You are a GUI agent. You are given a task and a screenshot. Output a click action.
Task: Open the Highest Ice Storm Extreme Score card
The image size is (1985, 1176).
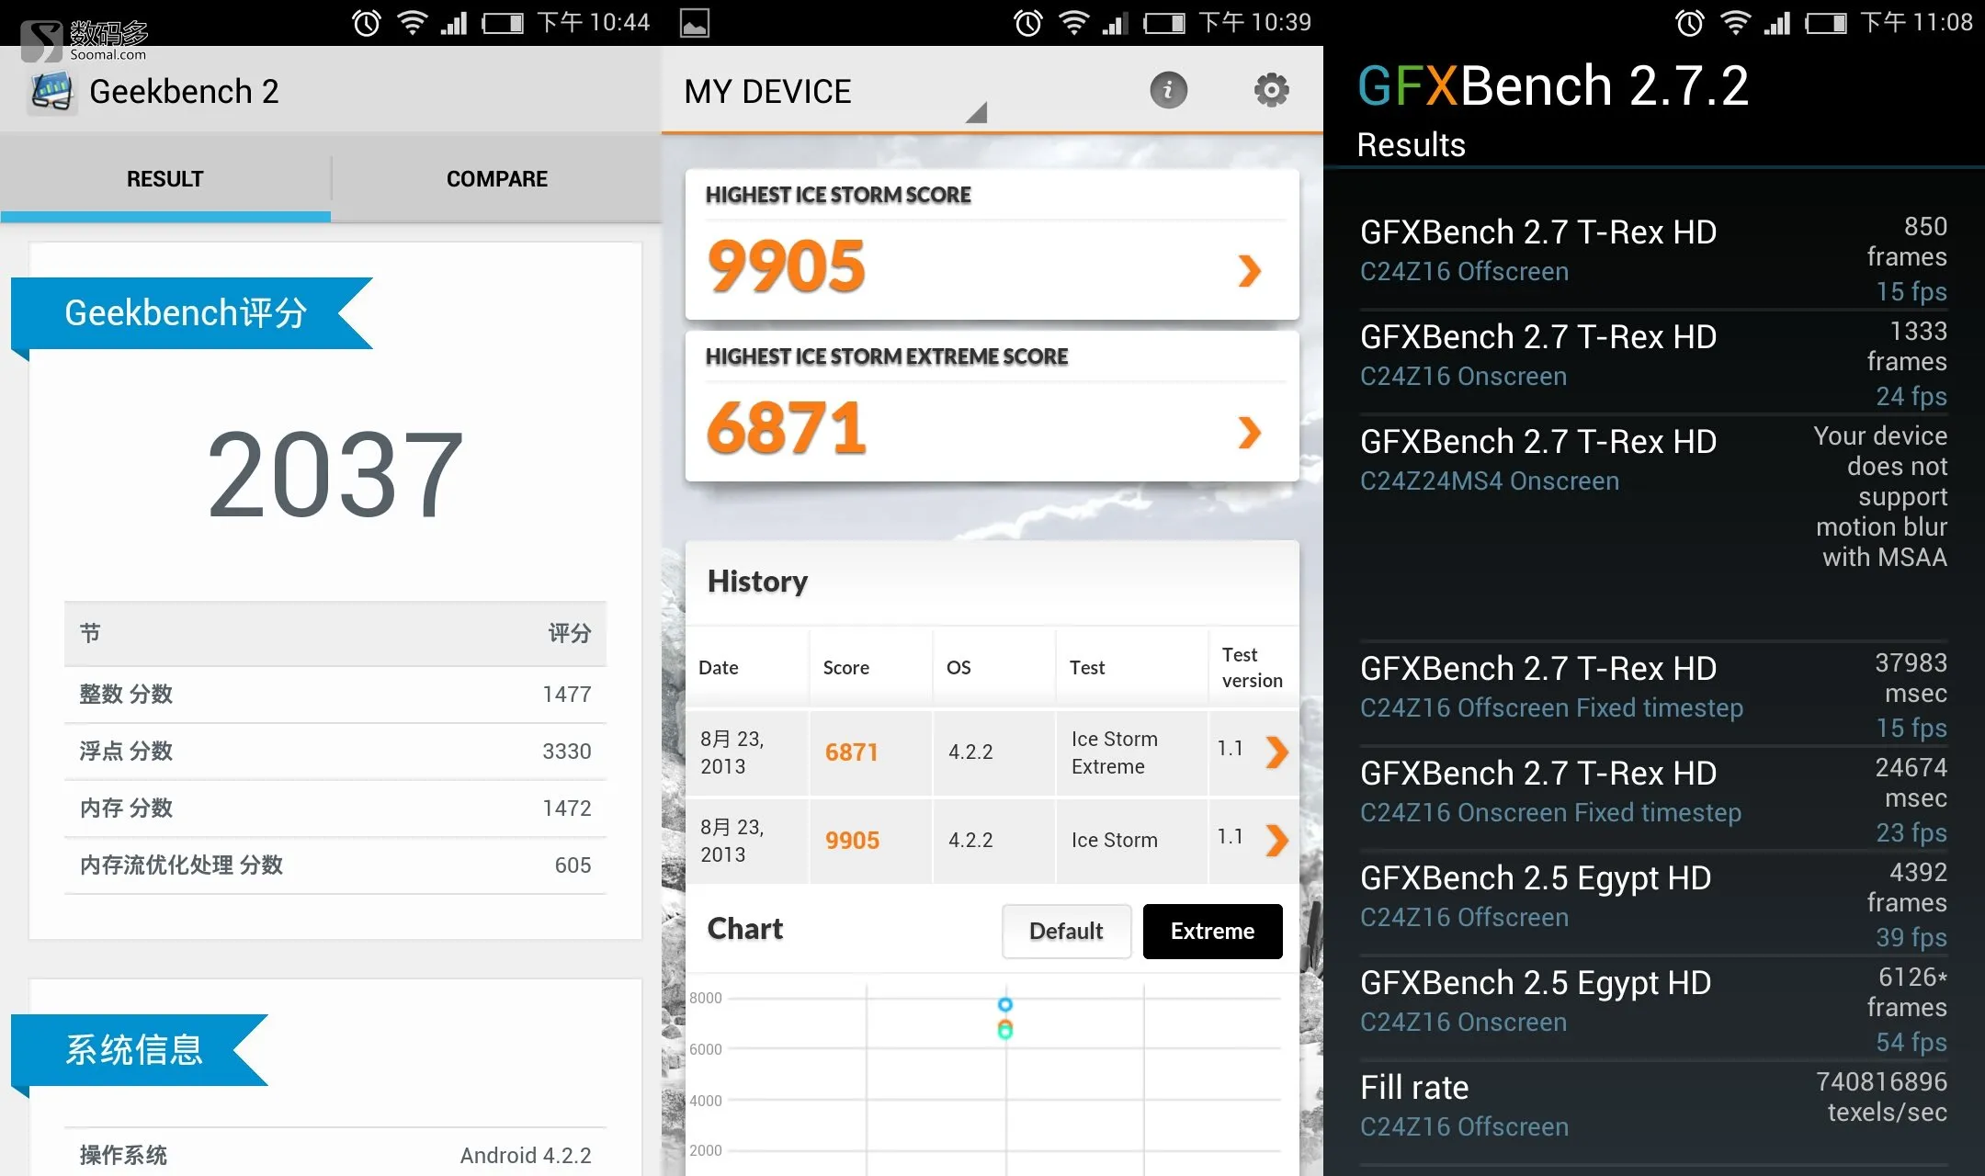pos(992,406)
